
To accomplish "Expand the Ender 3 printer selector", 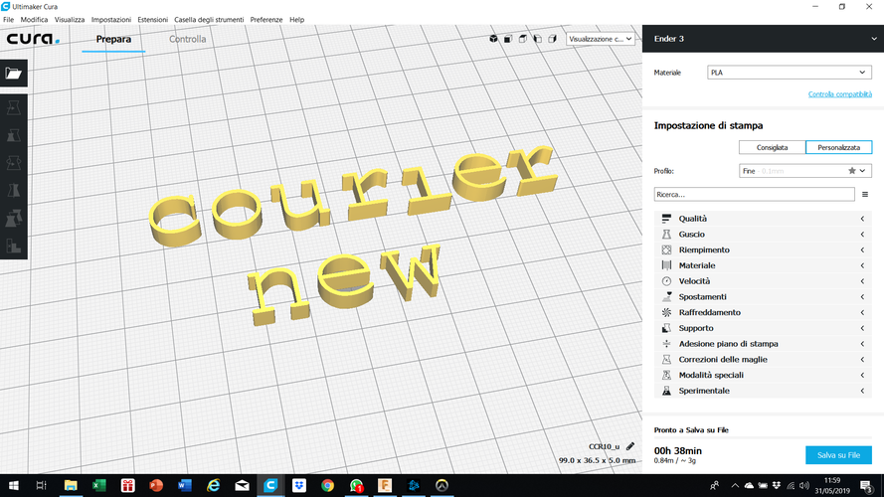I will tap(764, 39).
